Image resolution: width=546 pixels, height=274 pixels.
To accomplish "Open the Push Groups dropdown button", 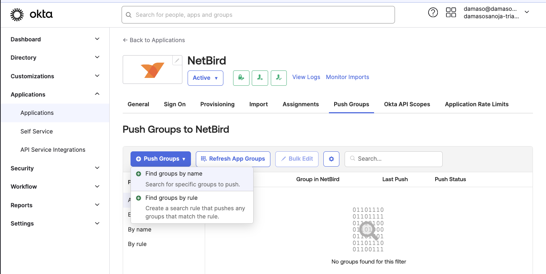I will (160, 159).
